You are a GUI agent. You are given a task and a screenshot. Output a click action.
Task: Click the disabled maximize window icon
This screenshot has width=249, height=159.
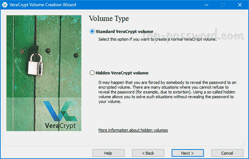[x=223, y=5]
